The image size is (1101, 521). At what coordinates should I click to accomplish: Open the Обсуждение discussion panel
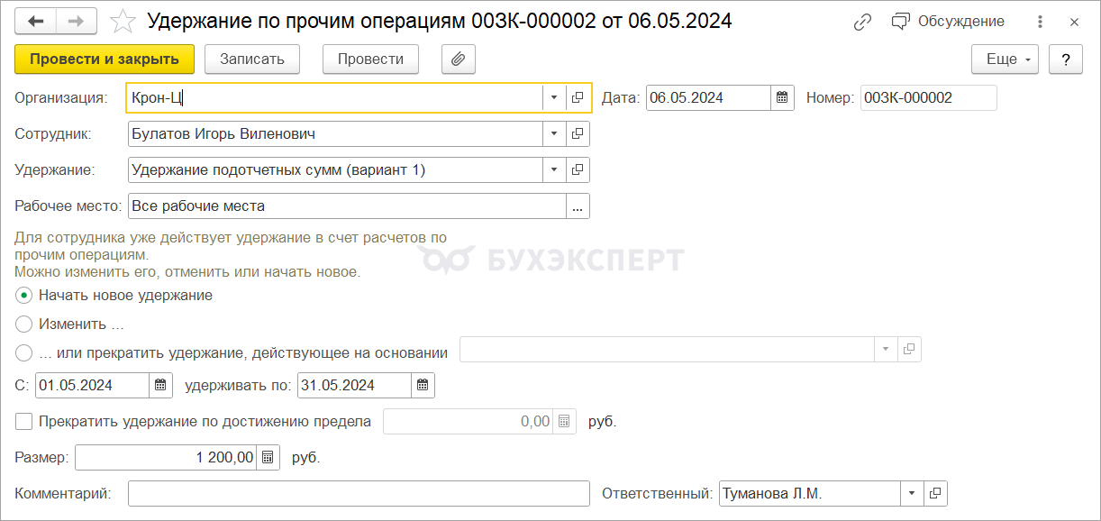click(948, 22)
